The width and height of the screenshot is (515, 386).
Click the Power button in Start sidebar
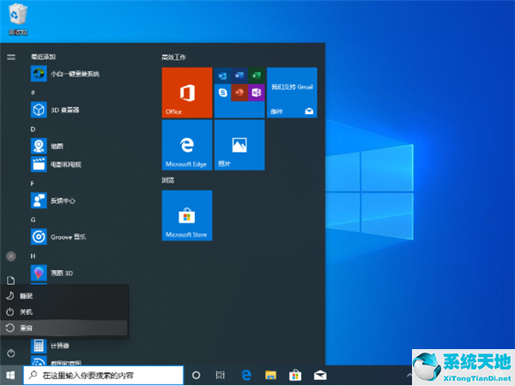tap(11, 353)
